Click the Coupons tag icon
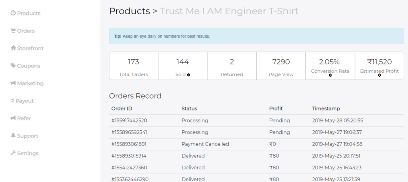Screen dimensions: 408x182 pyautogui.click(x=13, y=66)
